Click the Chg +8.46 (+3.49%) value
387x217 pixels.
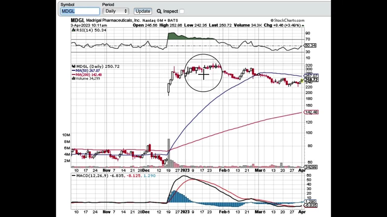[x=284, y=25]
